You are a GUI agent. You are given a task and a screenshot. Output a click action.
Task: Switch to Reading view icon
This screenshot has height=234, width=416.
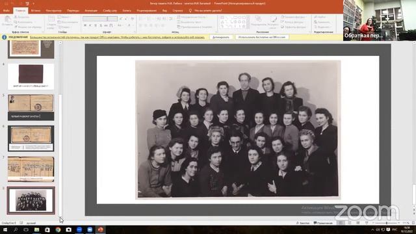click(358, 223)
